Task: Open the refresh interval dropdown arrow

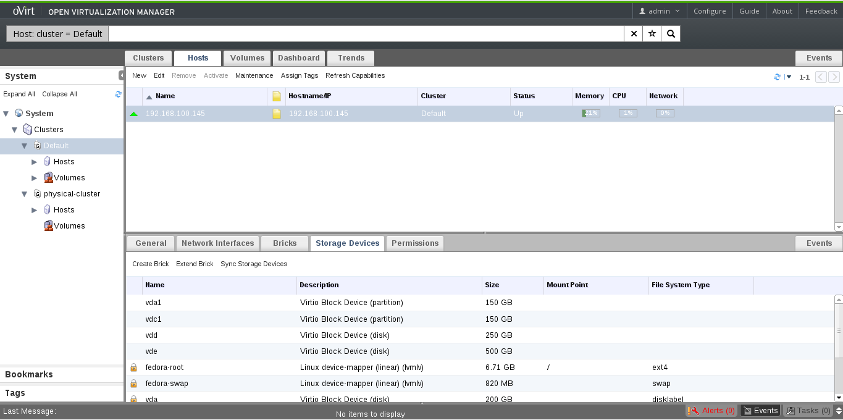Action: 789,77
